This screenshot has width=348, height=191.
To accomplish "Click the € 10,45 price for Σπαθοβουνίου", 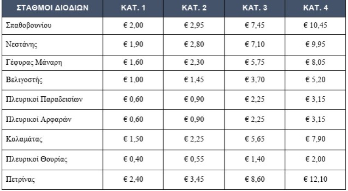I will [315, 25].
